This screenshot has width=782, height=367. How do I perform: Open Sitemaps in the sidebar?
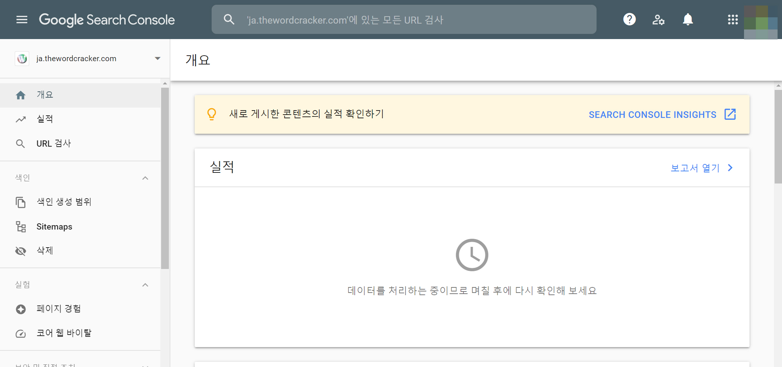pyautogui.click(x=80, y=227)
